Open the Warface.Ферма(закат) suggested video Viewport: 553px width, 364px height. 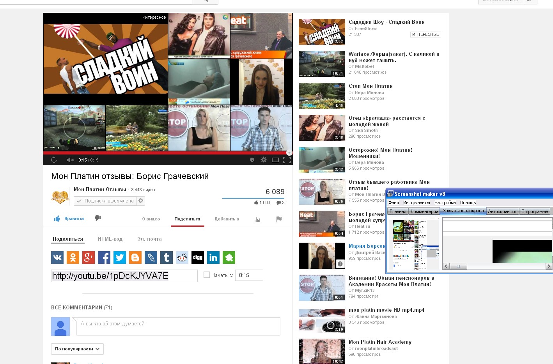(x=394, y=57)
